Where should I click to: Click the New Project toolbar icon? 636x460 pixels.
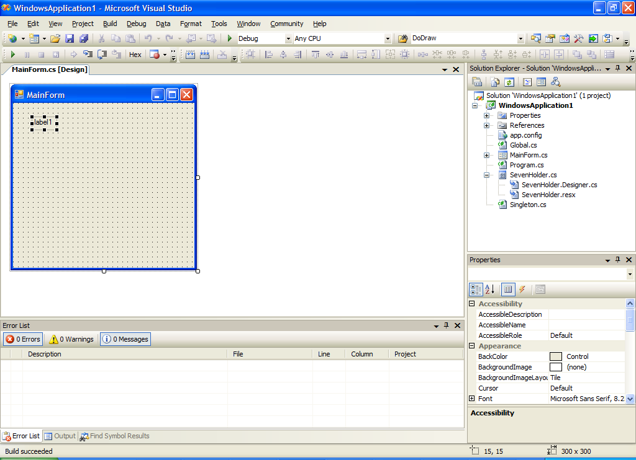pyautogui.click(x=12, y=38)
